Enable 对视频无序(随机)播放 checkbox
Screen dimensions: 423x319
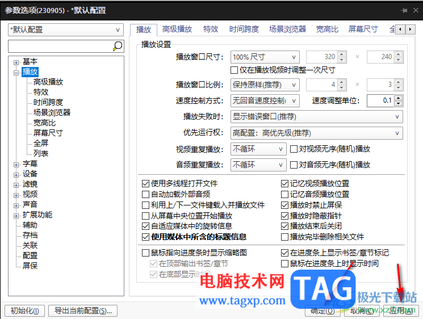(294, 149)
